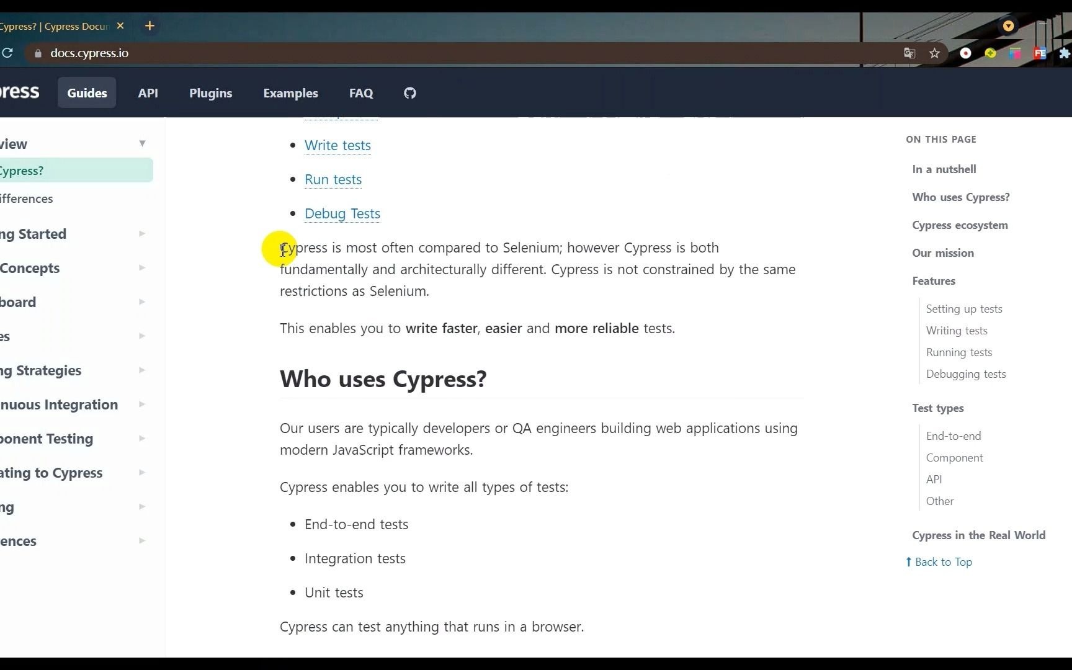
Task: Open the Guides nav tab
Action: pyautogui.click(x=87, y=93)
